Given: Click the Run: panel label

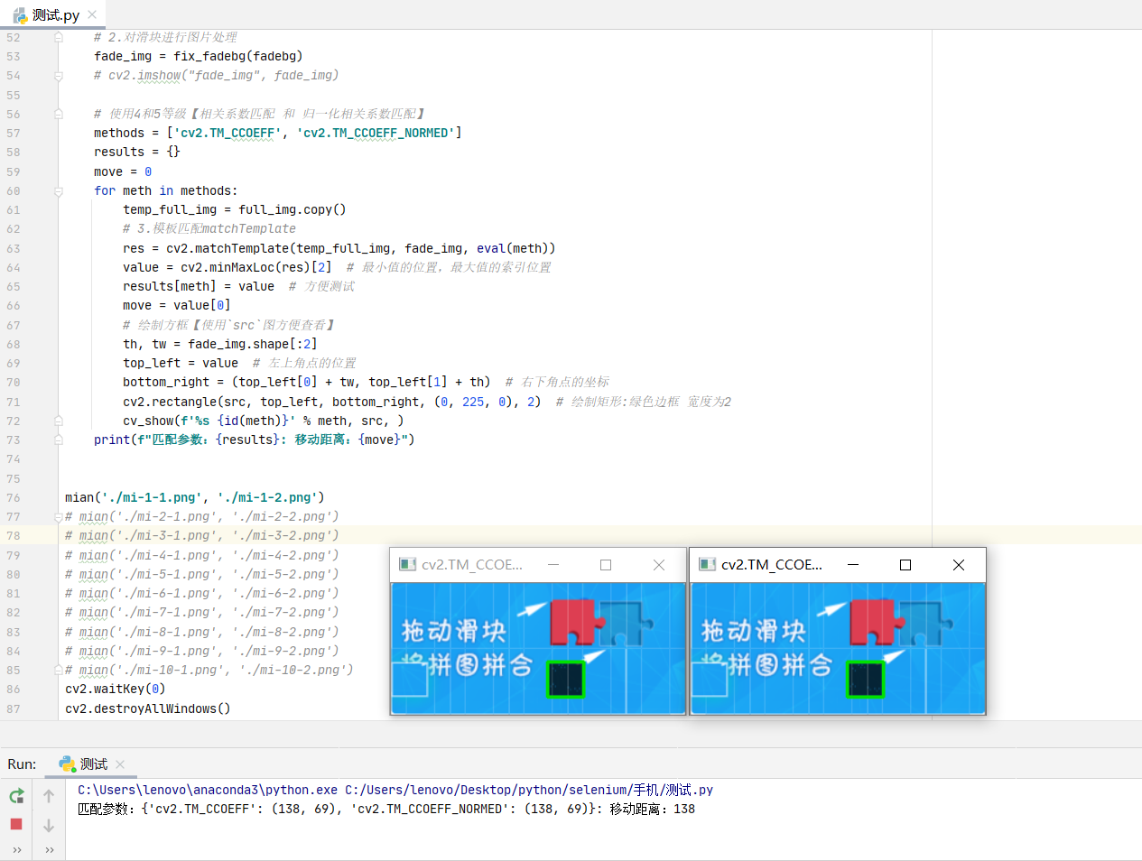Looking at the screenshot, I should tap(22, 764).
